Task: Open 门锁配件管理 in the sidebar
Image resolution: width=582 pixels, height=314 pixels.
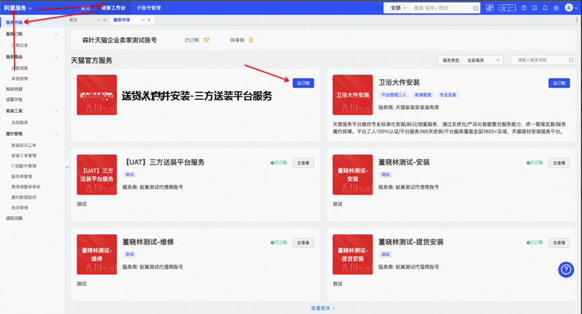Action: pos(24,166)
